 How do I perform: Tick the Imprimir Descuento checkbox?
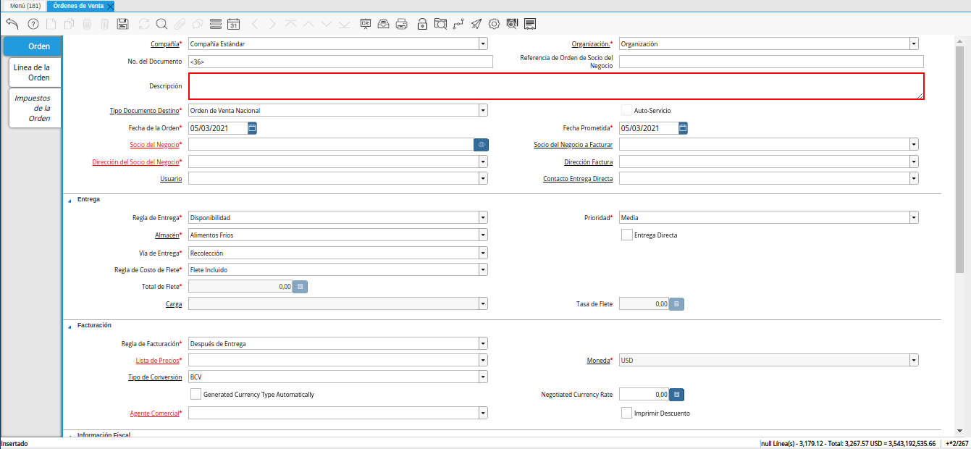pyautogui.click(x=627, y=413)
